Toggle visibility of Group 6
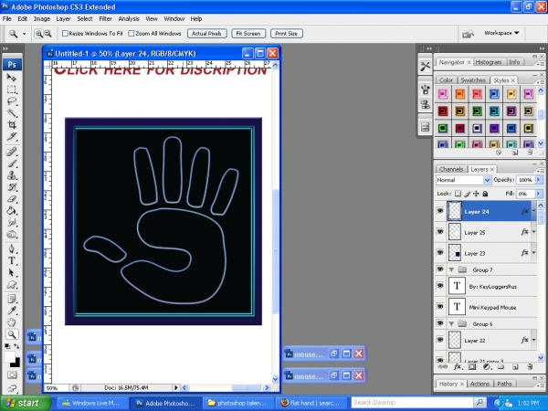Screen dimensions: 548x411 pyautogui.click(x=440, y=323)
